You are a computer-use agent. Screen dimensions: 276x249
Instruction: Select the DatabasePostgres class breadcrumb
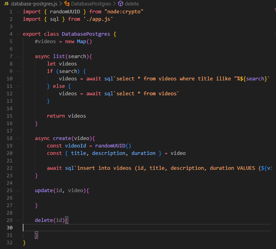[x=91, y=4]
